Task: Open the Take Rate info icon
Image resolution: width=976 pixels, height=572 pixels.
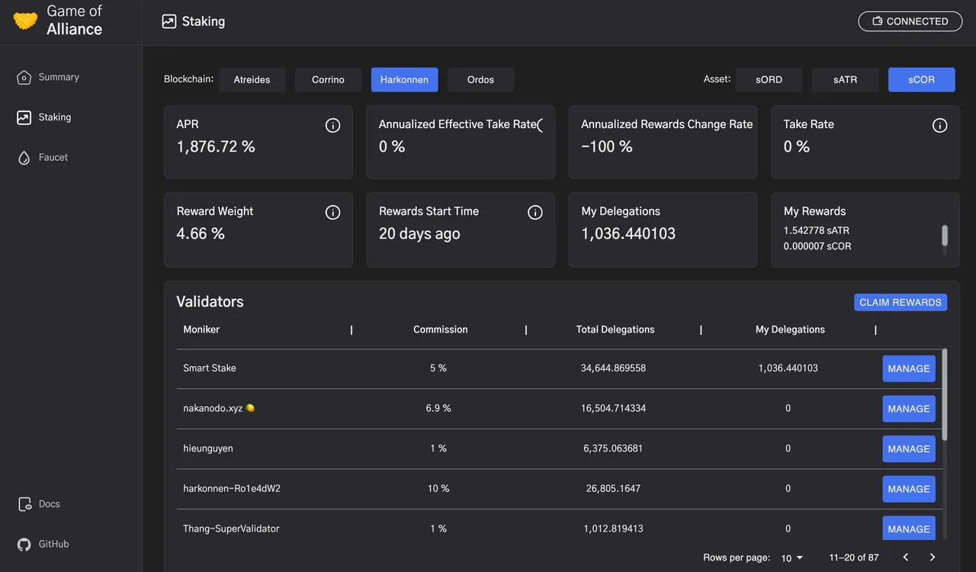Action: pos(939,125)
